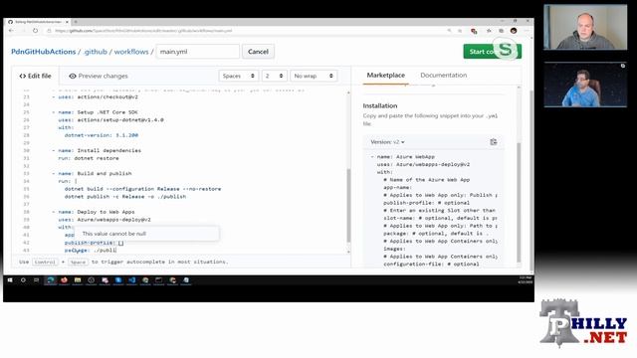Screen dimensions: 637x358
Task: Open Firefox from the taskbar
Action: click(x=64, y=280)
